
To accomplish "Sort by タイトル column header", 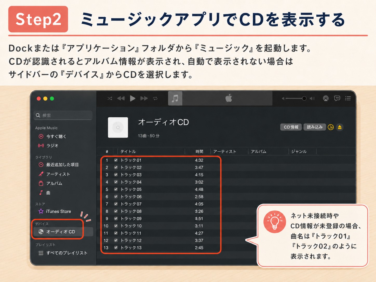I will click(128, 151).
